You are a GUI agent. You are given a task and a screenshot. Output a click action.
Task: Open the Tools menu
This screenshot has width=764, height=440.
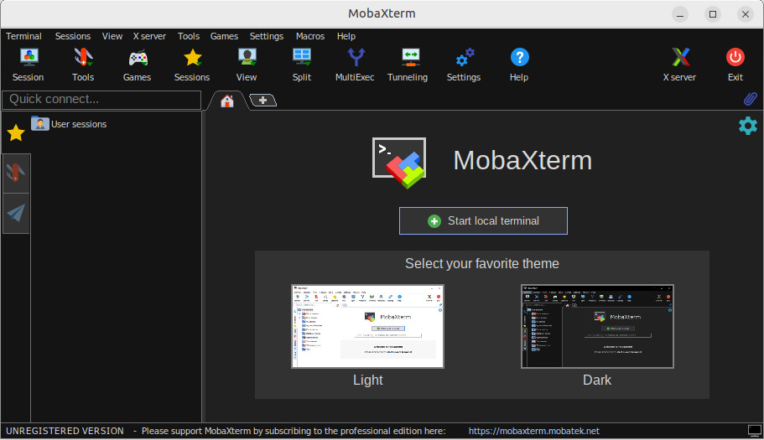pyautogui.click(x=189, y=36)
